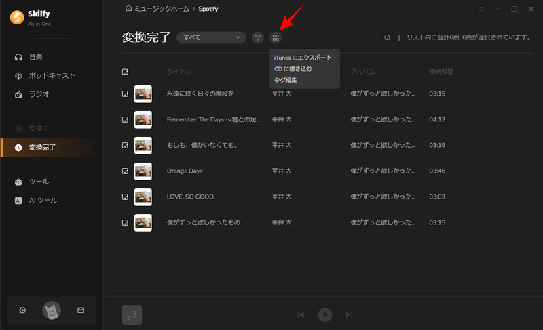This screenshot has width=543, height=330.
Task: Maximize the Sidify window
Action: click(x=514, y=9)
